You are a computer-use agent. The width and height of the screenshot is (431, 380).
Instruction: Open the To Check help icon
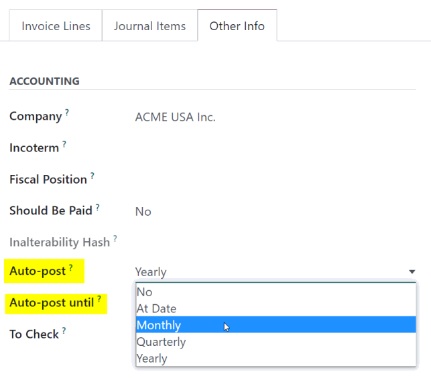[64, 330]
